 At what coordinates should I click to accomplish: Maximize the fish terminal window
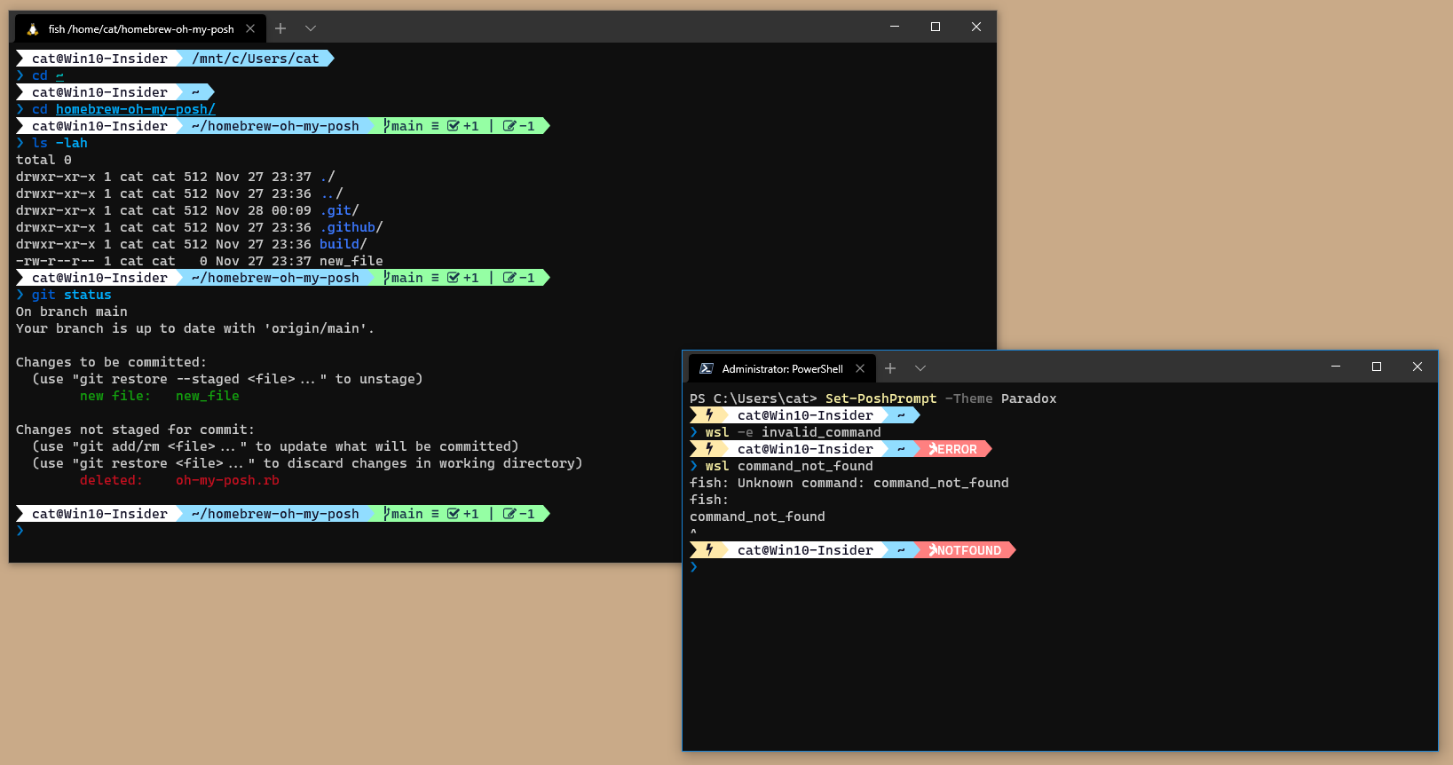[x=936, y=27]
